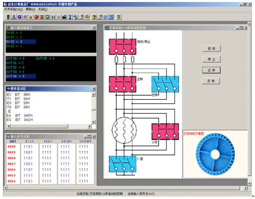Screen dimensions: 255x199
Task: Toggle the 启动/停止 pink switch block
Action: [122, 47]
